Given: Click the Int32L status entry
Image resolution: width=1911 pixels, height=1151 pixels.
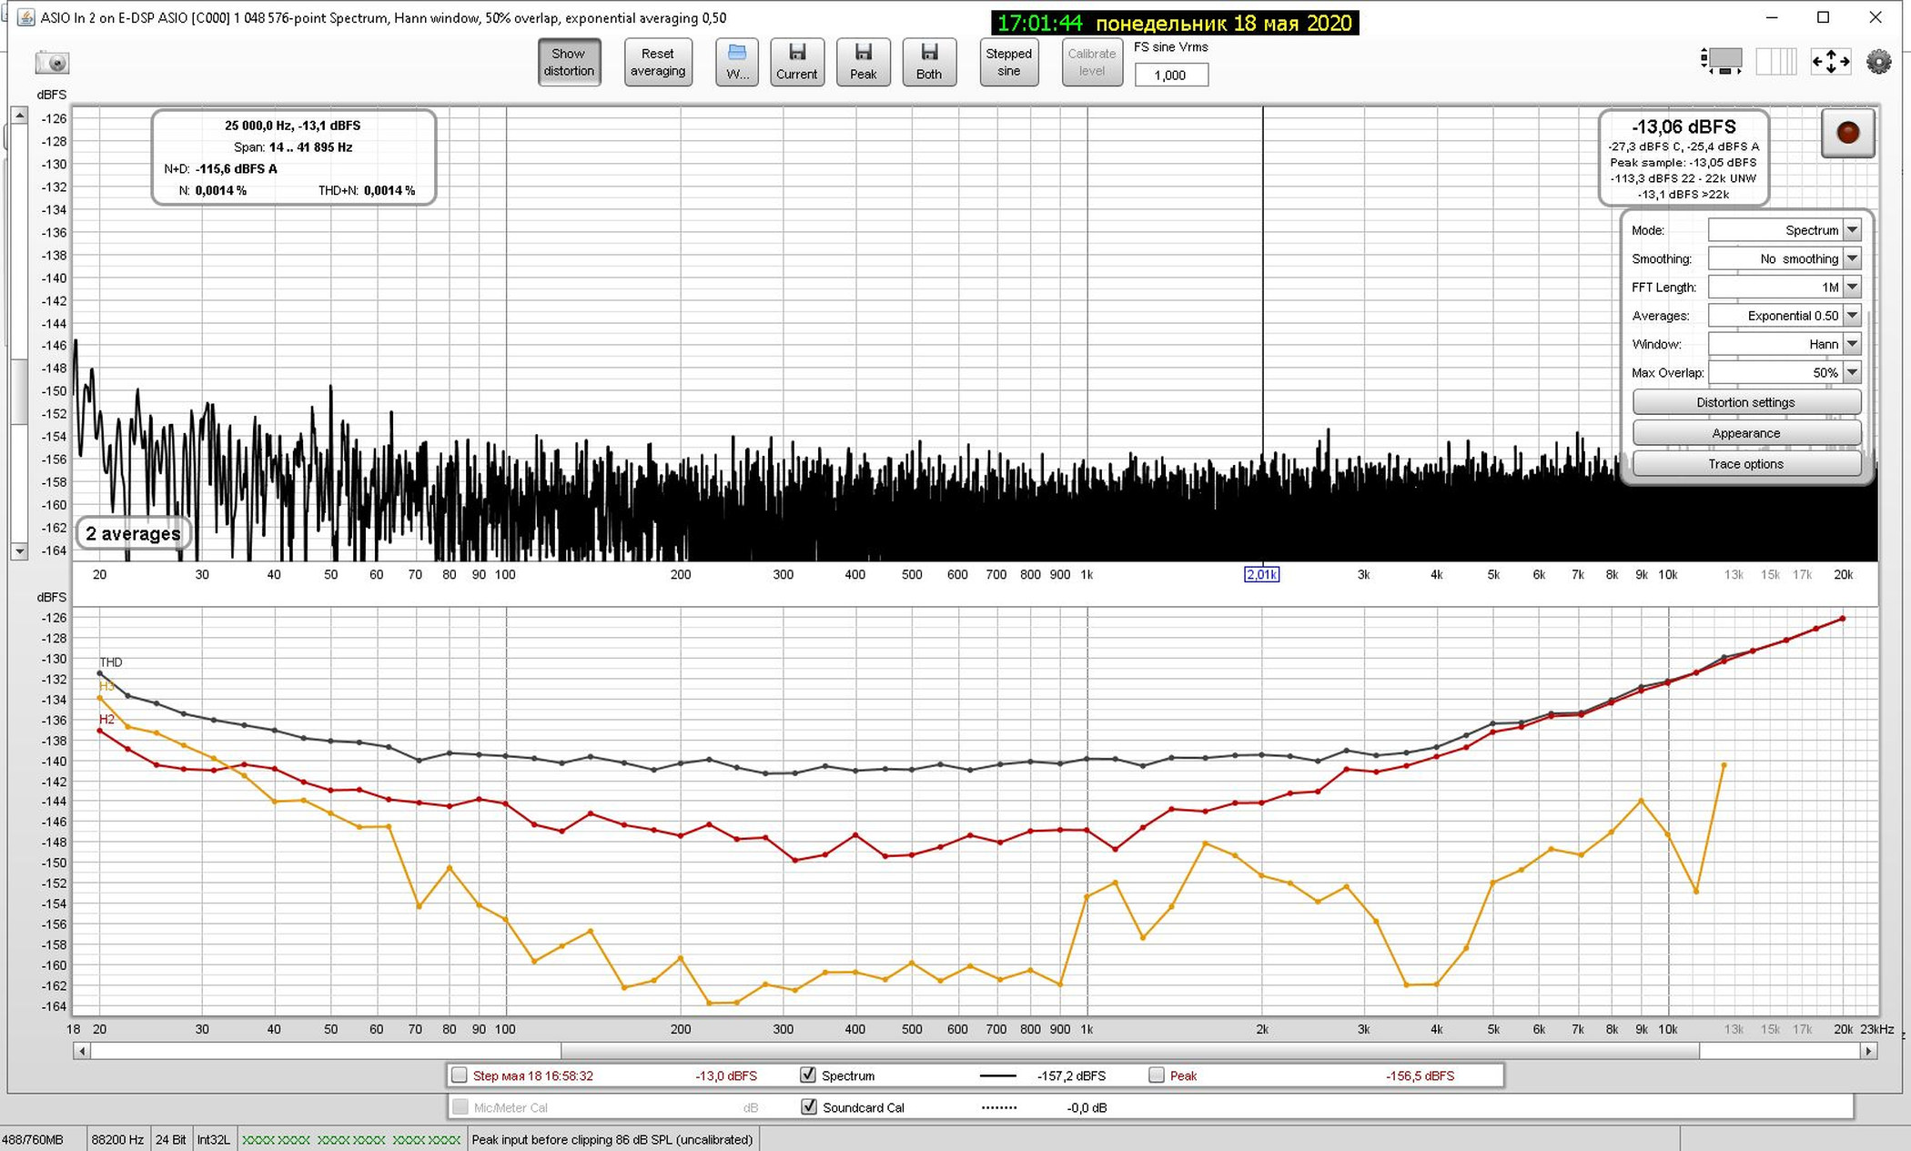Looking at the screenshot, I should (x=214, y=1139).
